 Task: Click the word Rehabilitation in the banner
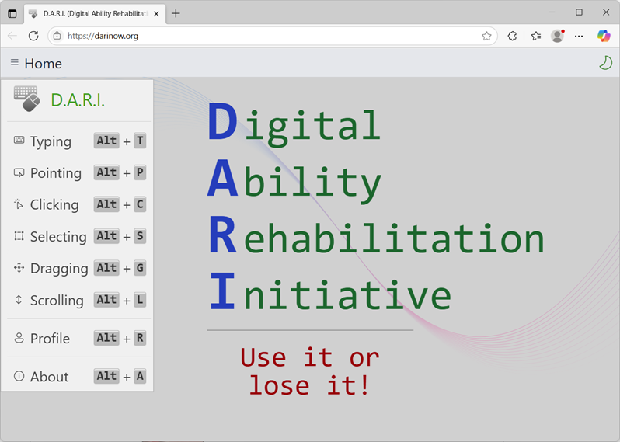(376, 236)
